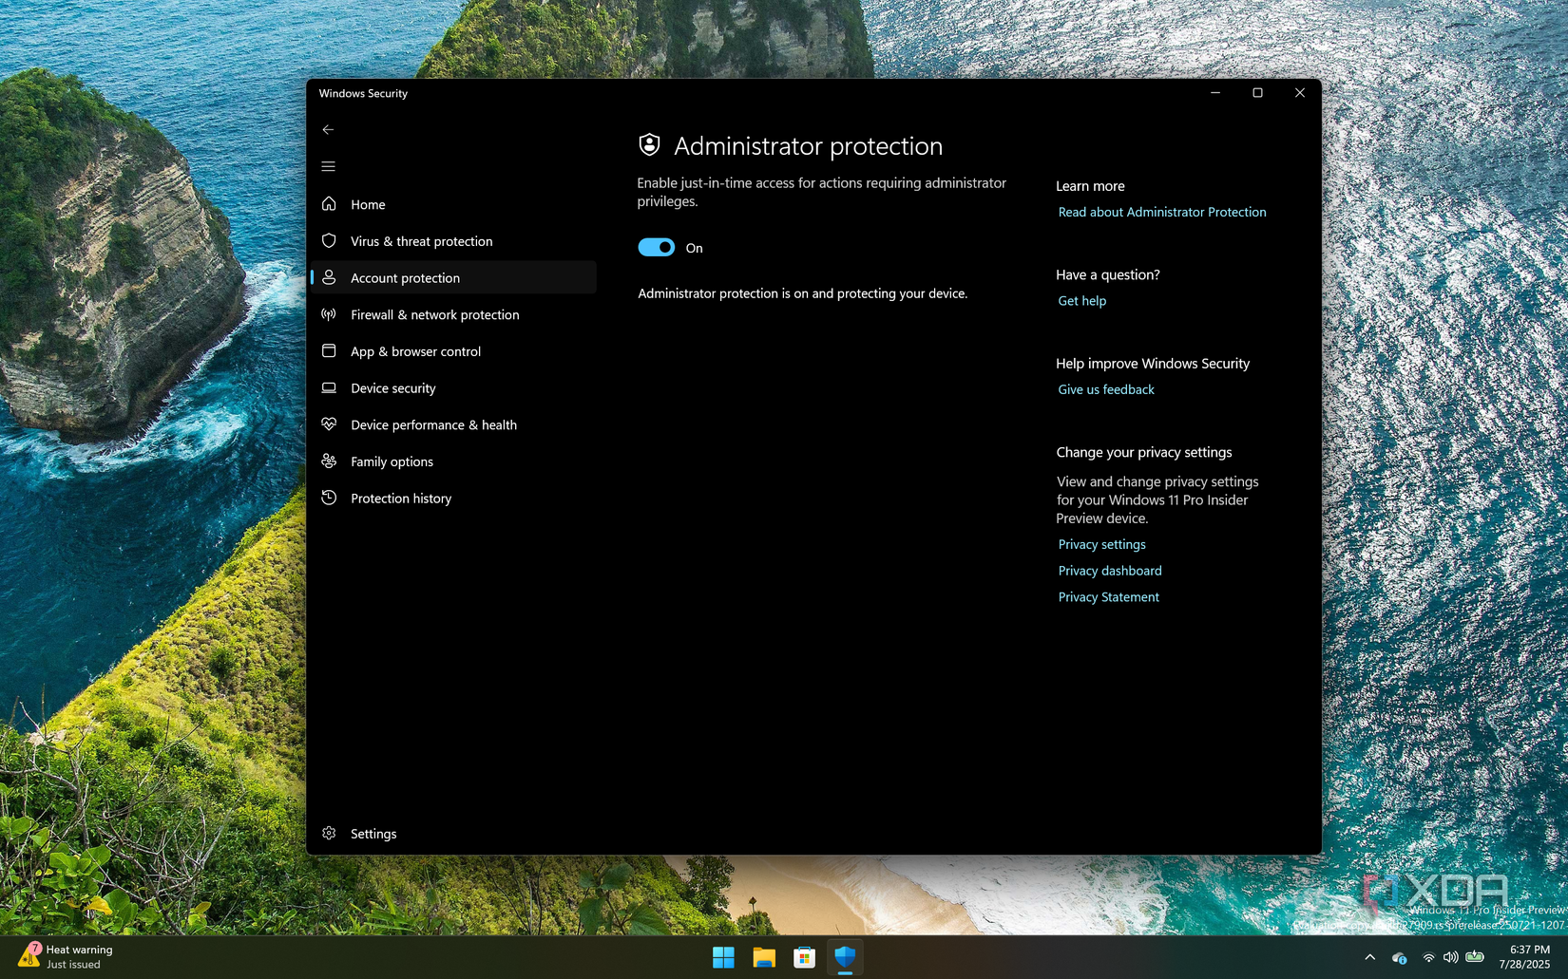
Task: Open Protection history using the clock icon
Action: pyautogui.click(x=328, y=498)
